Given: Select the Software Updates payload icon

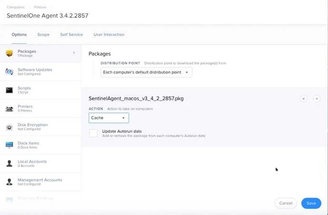Looking at the screenshot, I should [9, 72].
